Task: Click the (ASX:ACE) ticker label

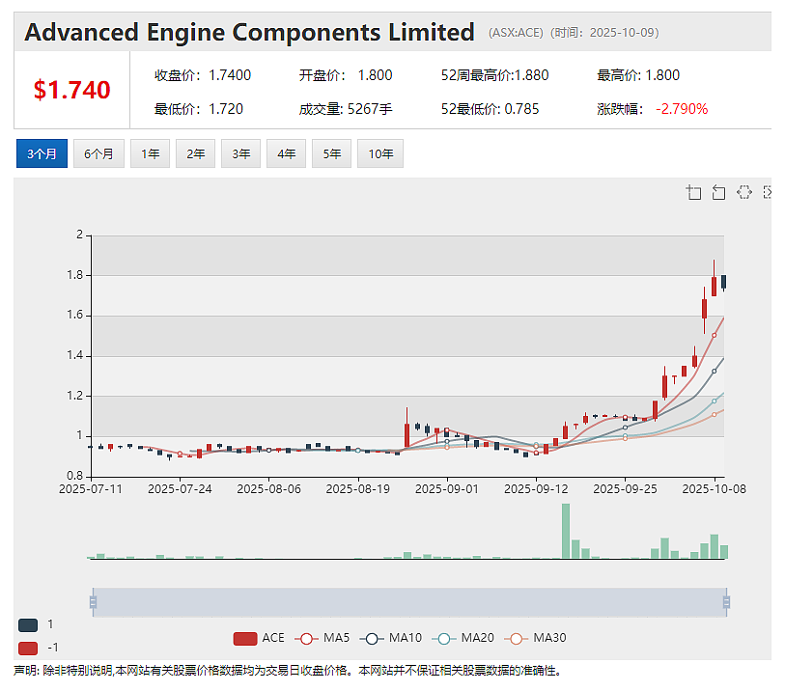Action: (516, 33)
